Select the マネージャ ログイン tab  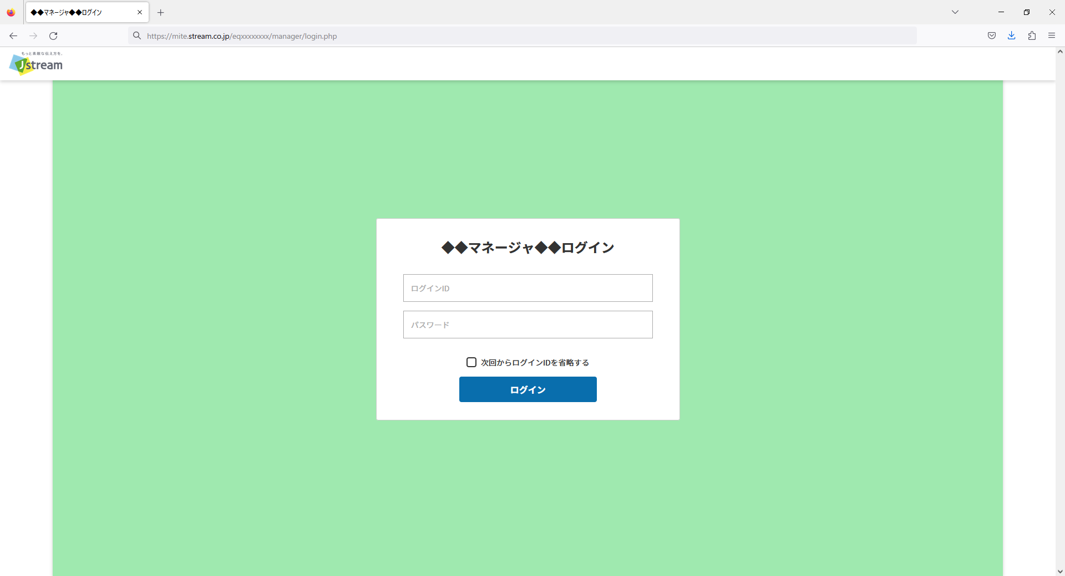[87, 12]
